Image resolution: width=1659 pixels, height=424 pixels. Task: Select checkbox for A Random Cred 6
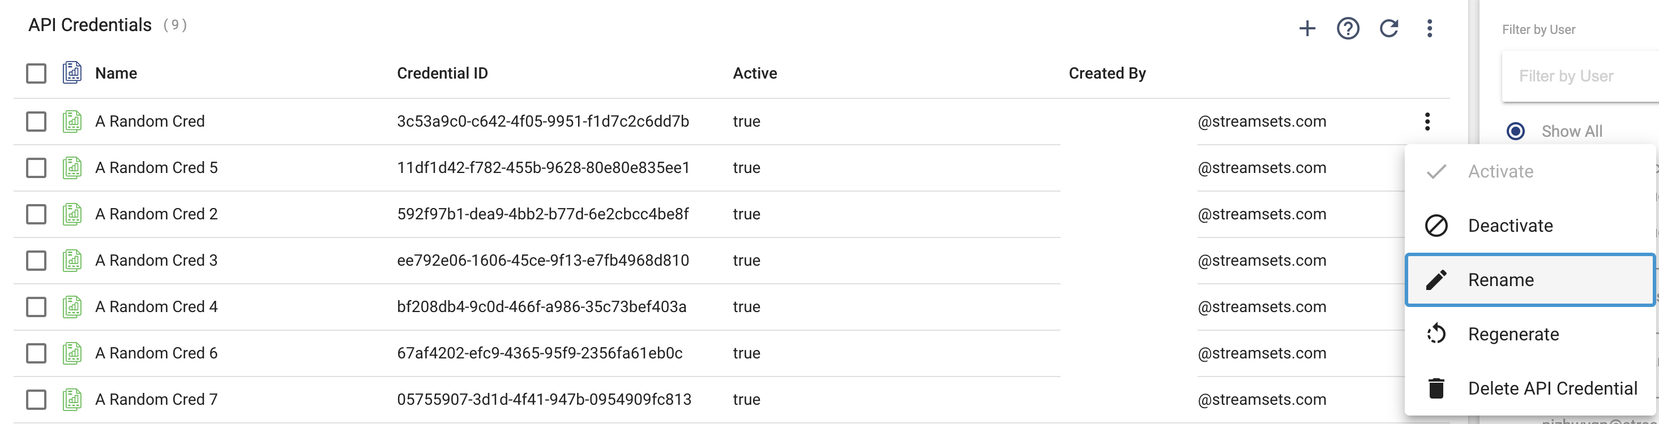[x=36, y=353]
